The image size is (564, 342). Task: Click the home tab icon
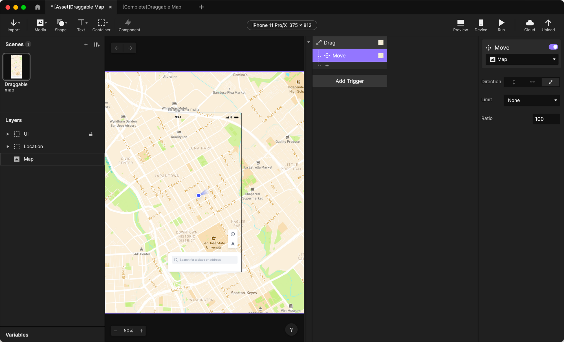pos(38,7)
